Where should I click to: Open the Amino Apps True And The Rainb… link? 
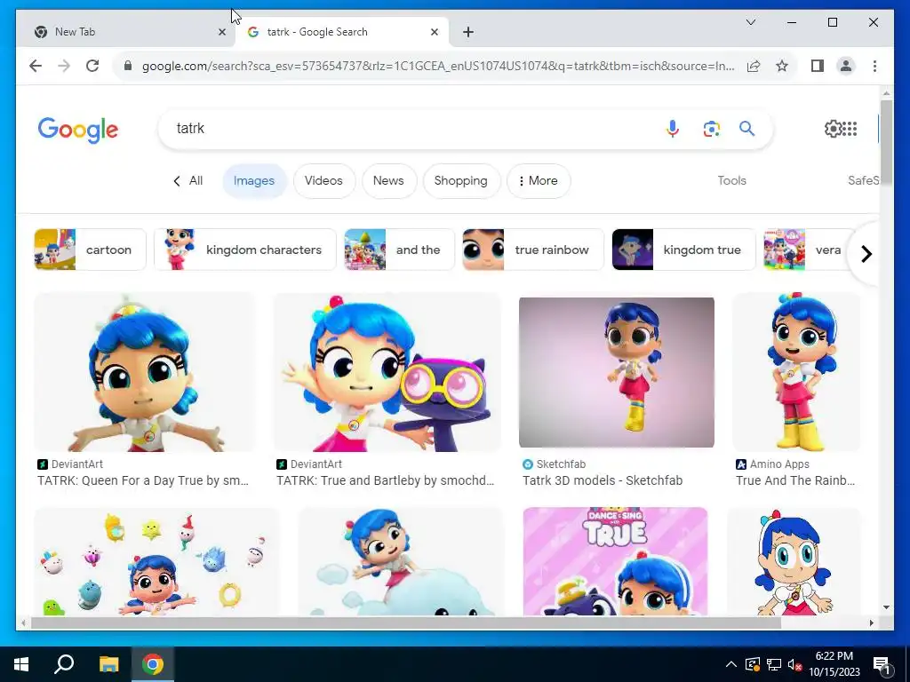[795, 480]
